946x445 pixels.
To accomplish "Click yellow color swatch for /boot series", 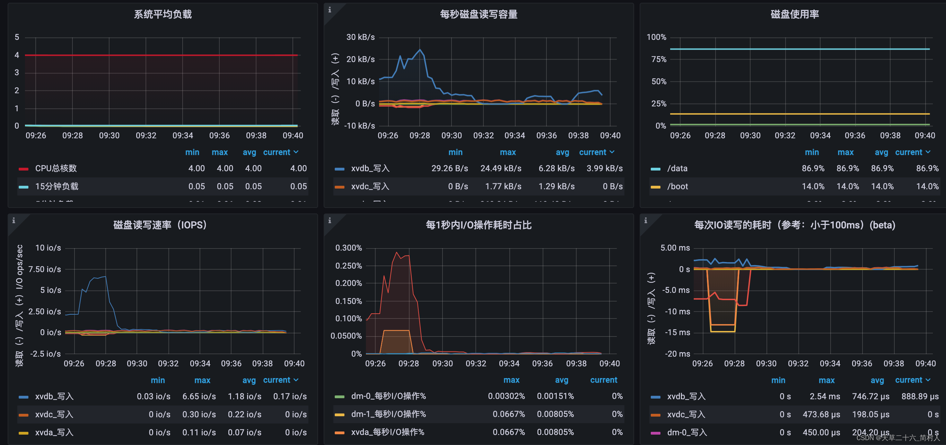I will [x=656, y=187].
